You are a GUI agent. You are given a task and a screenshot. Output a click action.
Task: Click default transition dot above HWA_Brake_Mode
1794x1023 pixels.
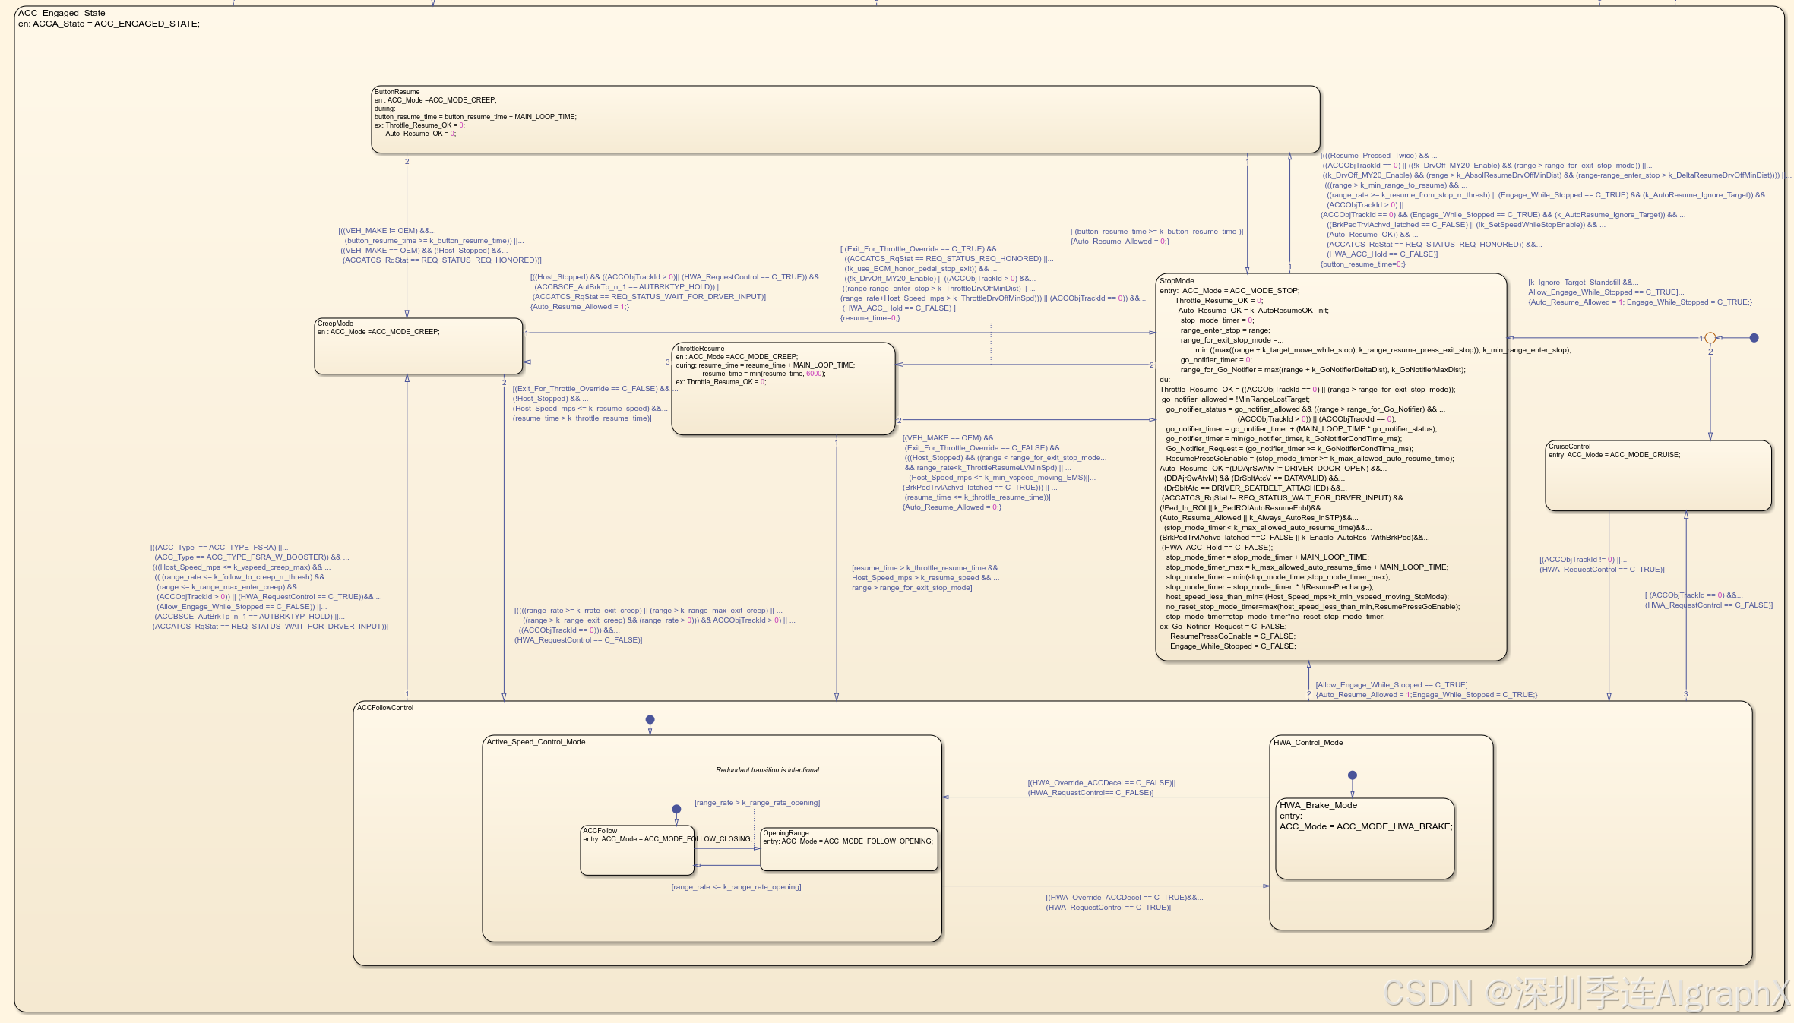point(1352,775)
